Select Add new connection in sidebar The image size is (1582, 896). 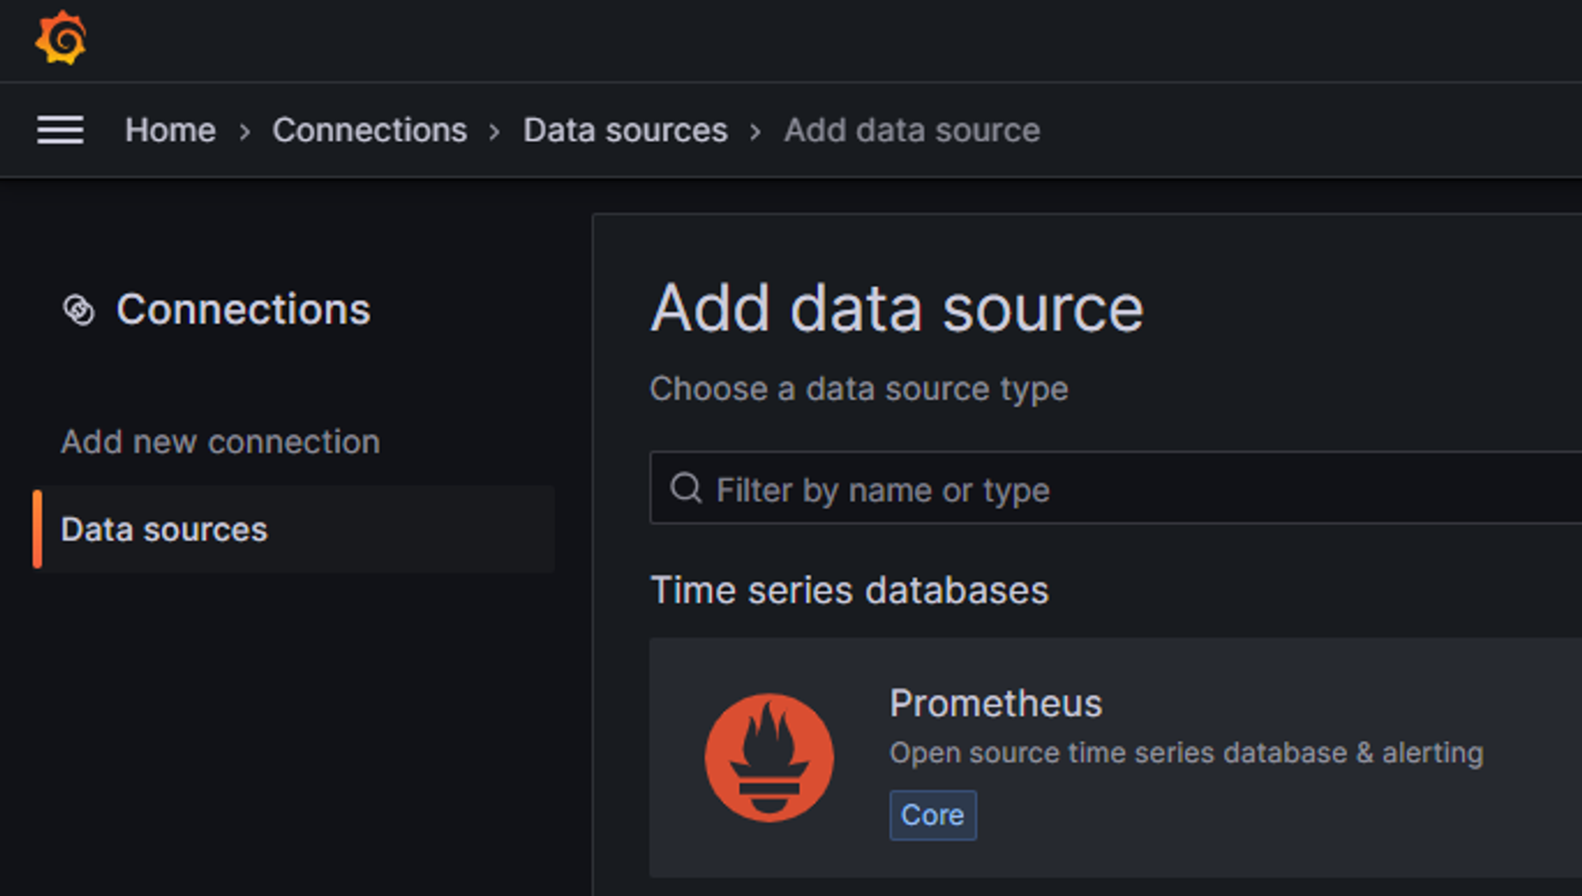(x=221, y=442)
